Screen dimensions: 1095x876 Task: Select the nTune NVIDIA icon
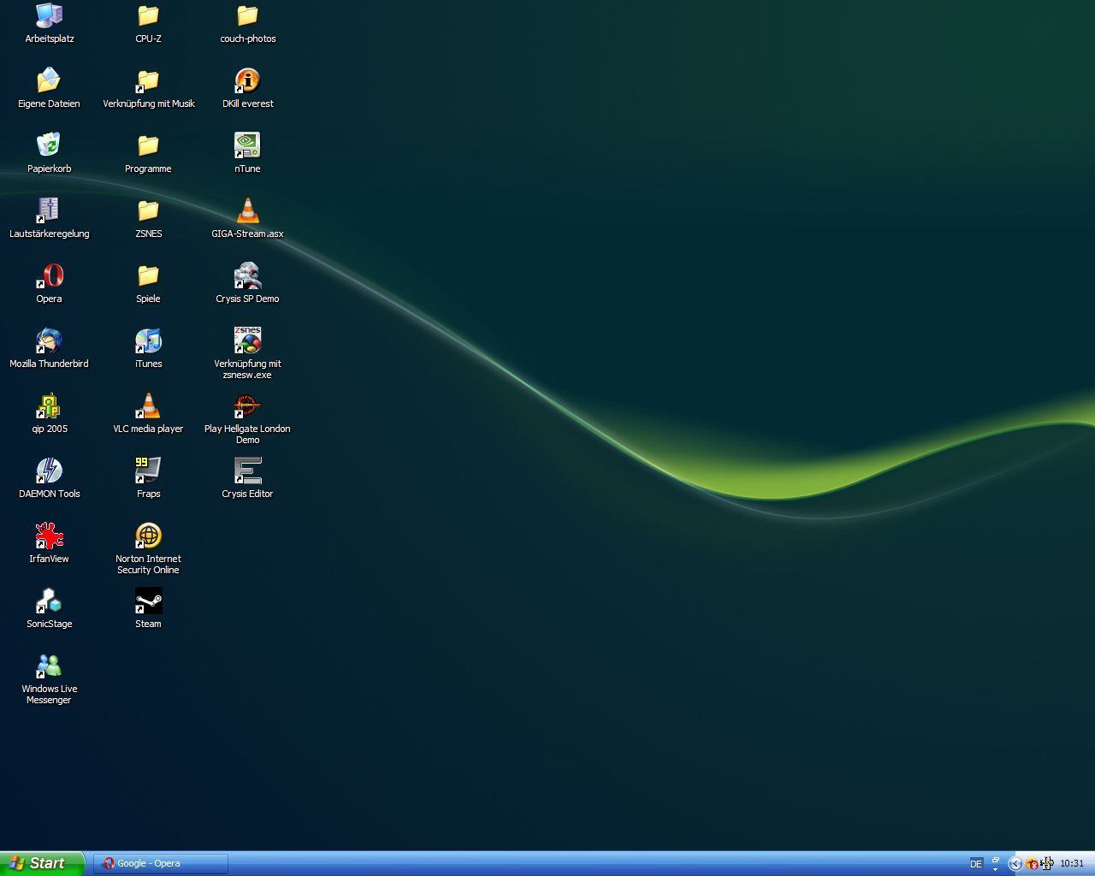247,145
